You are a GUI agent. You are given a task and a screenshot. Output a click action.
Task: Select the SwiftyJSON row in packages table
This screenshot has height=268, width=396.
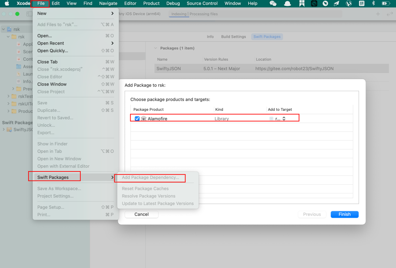point(271,68)
